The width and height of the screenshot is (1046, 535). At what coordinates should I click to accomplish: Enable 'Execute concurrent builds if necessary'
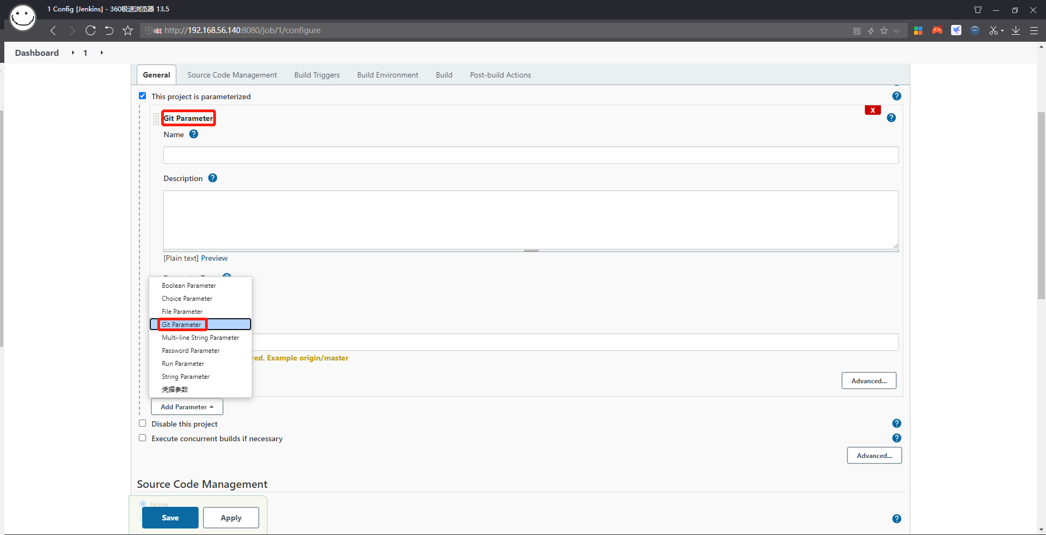coord(143,438)
